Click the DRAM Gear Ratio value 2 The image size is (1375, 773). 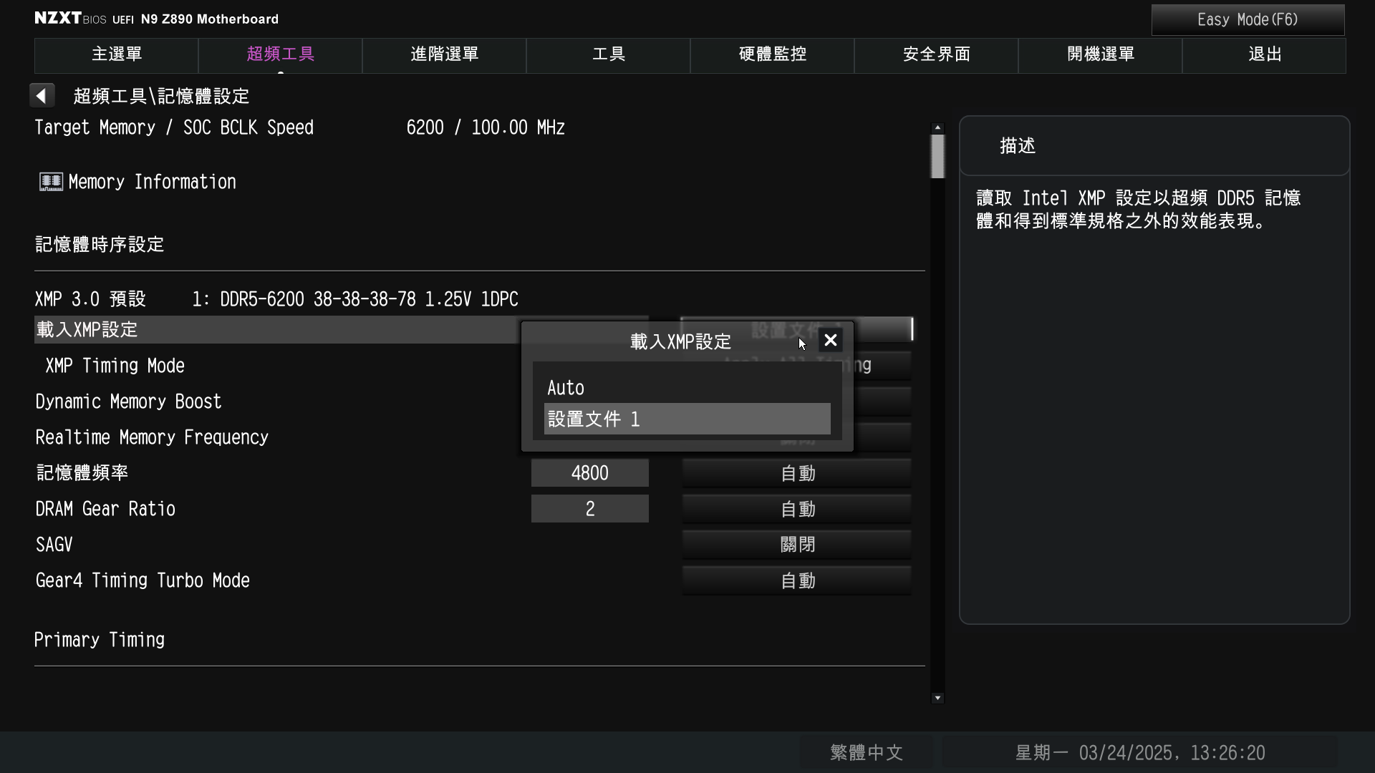[x=590, y=509]
